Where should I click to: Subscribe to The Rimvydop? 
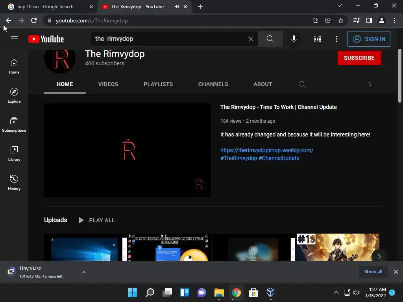point(359,58)
